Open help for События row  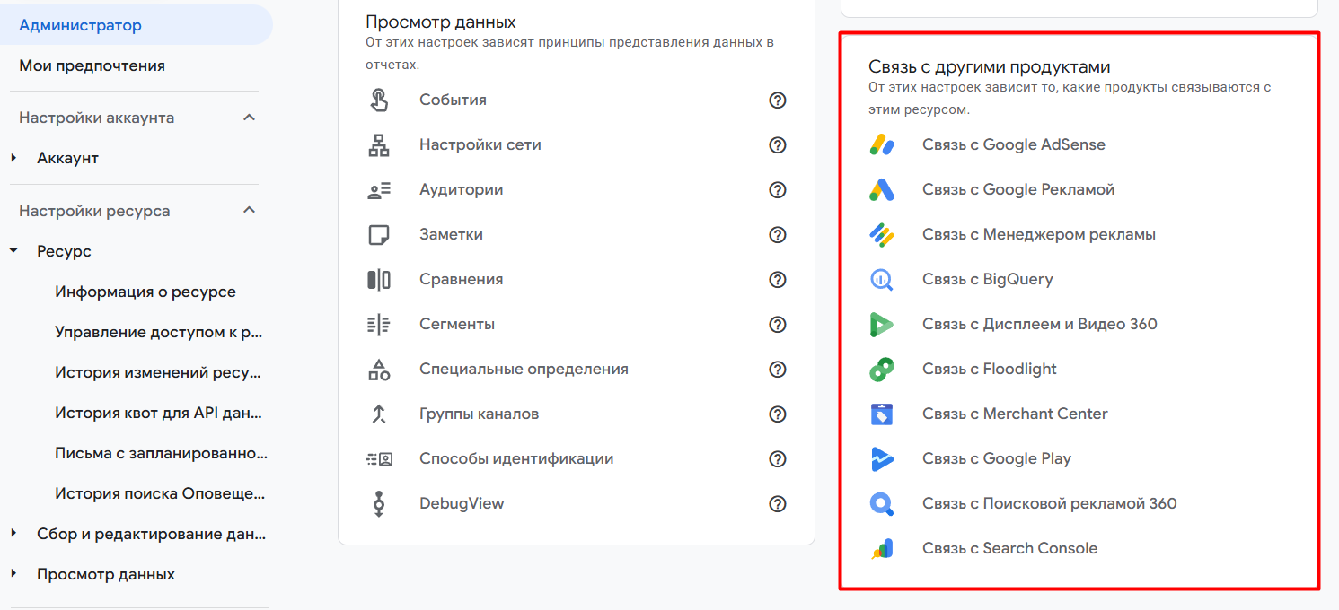(778, 100)
